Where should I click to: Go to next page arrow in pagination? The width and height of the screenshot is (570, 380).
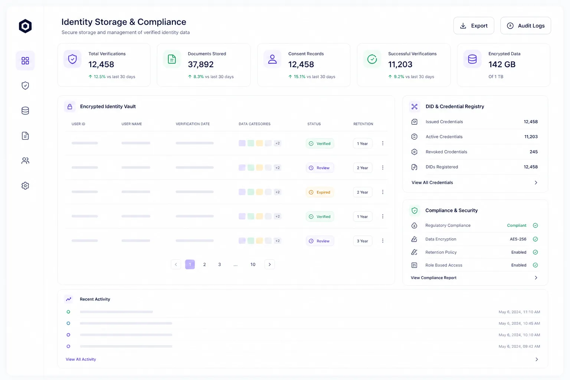point(269,265)
